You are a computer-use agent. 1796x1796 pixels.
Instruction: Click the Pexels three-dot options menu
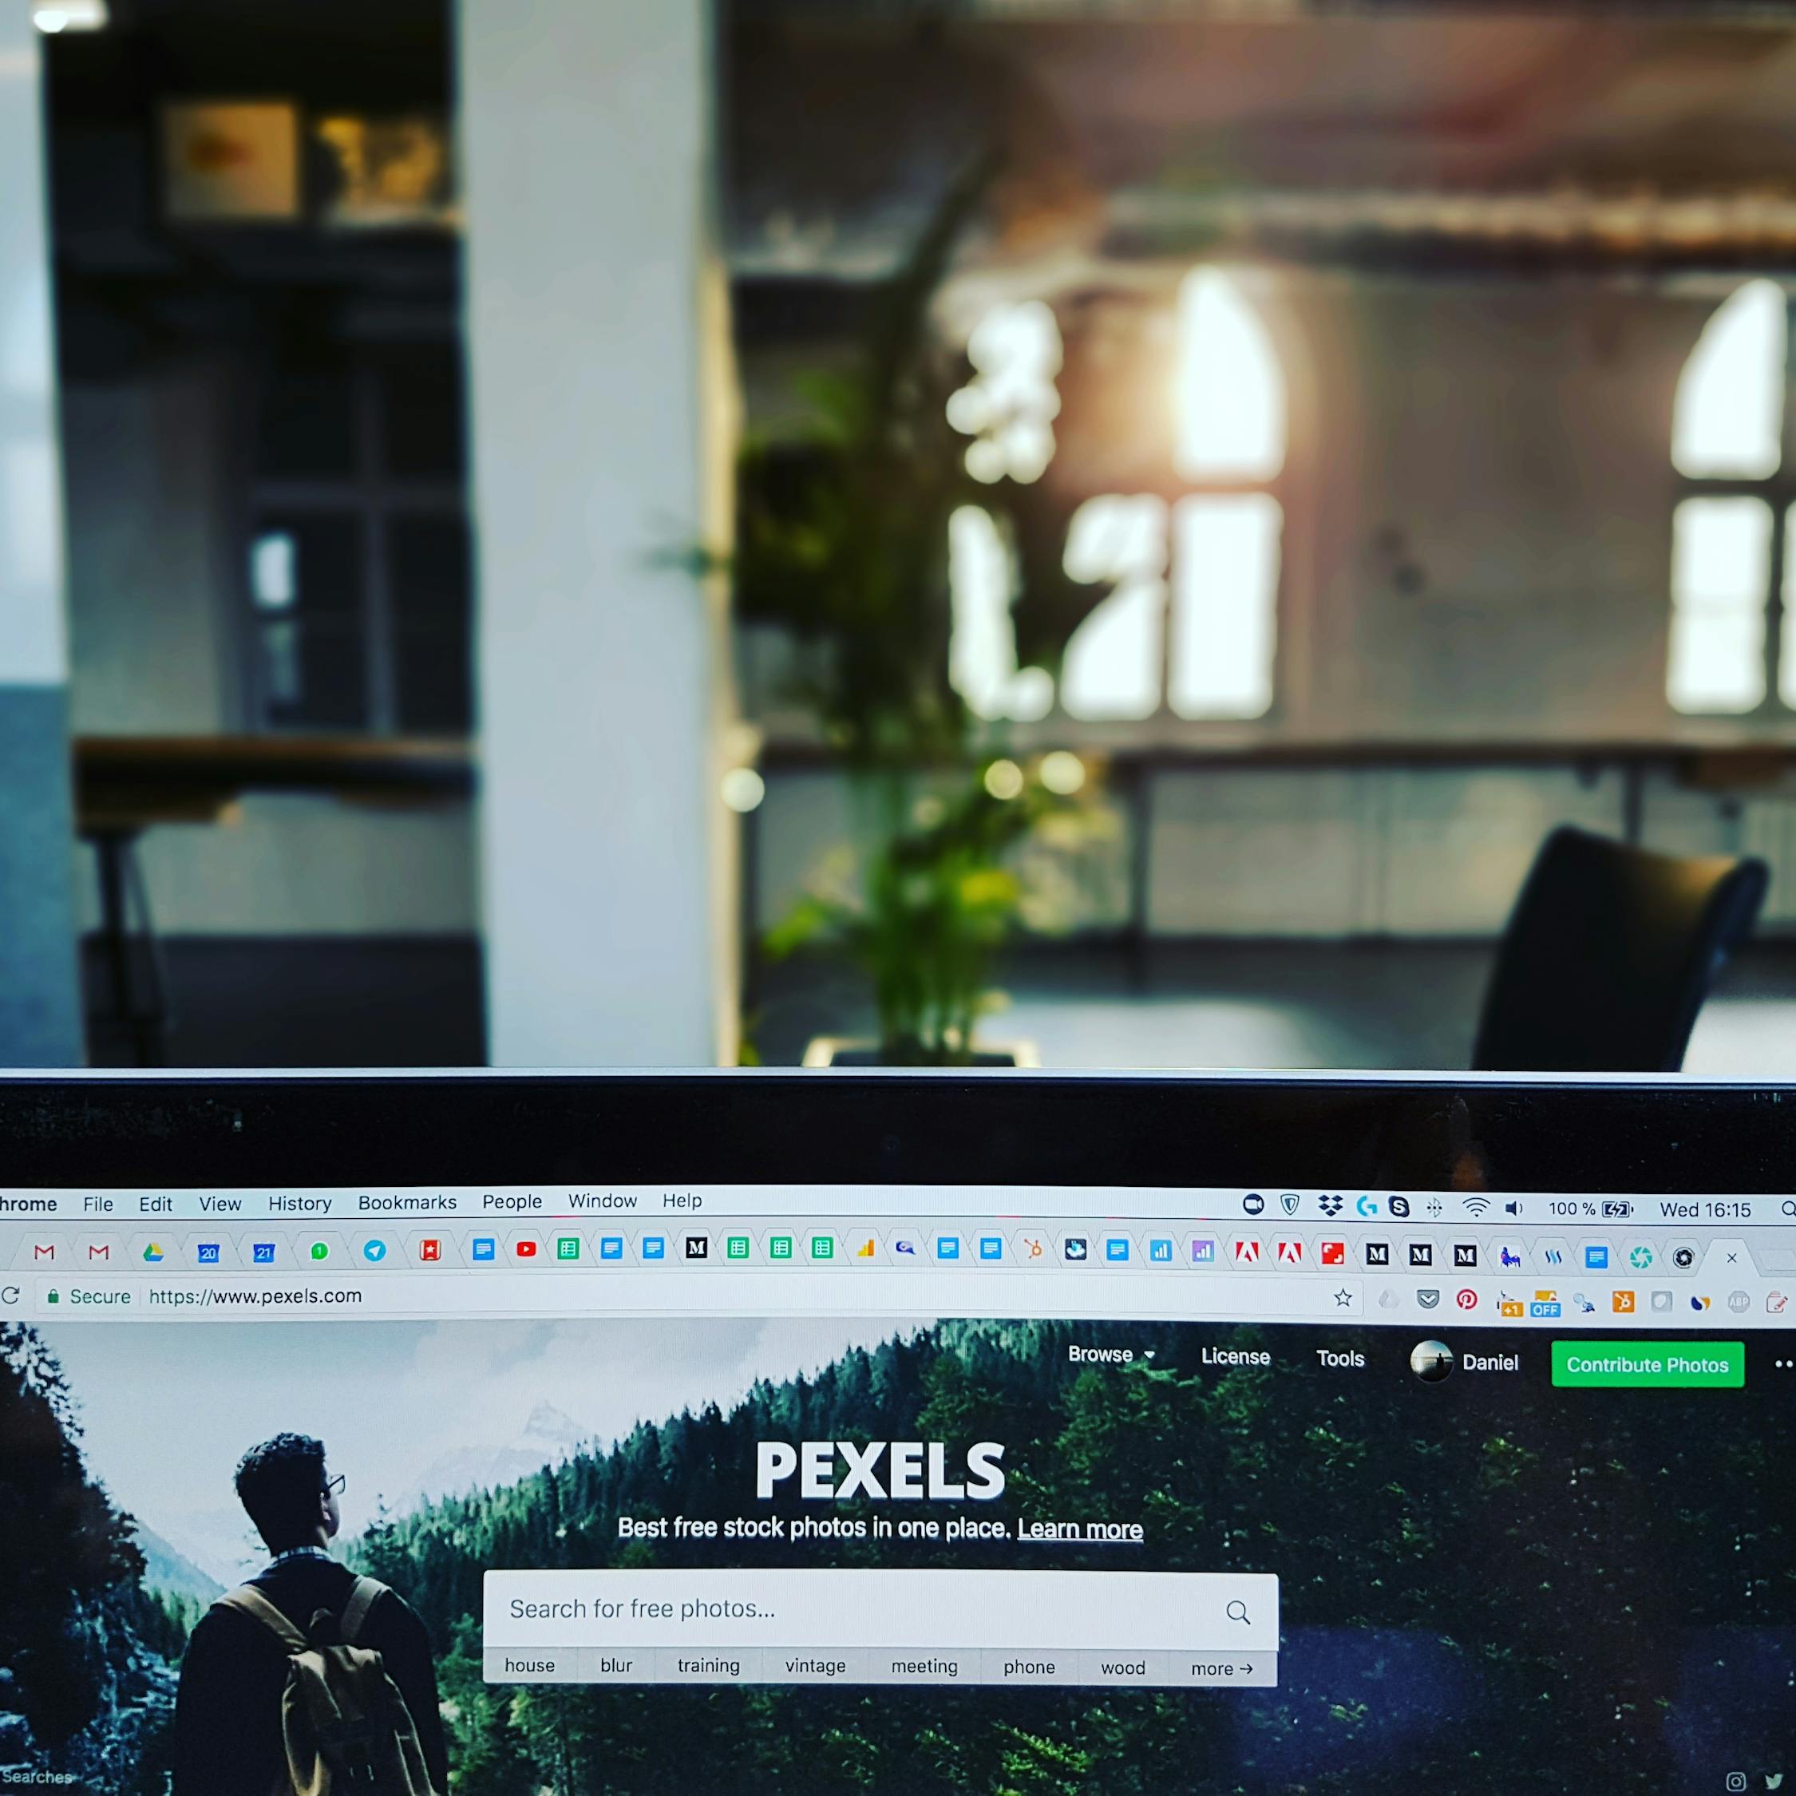1781,1365
